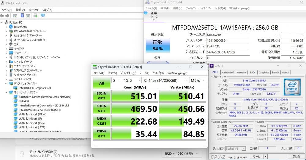Open the dropdown arrow beside ツール
306x160 pixels.
tap(265, 157)
